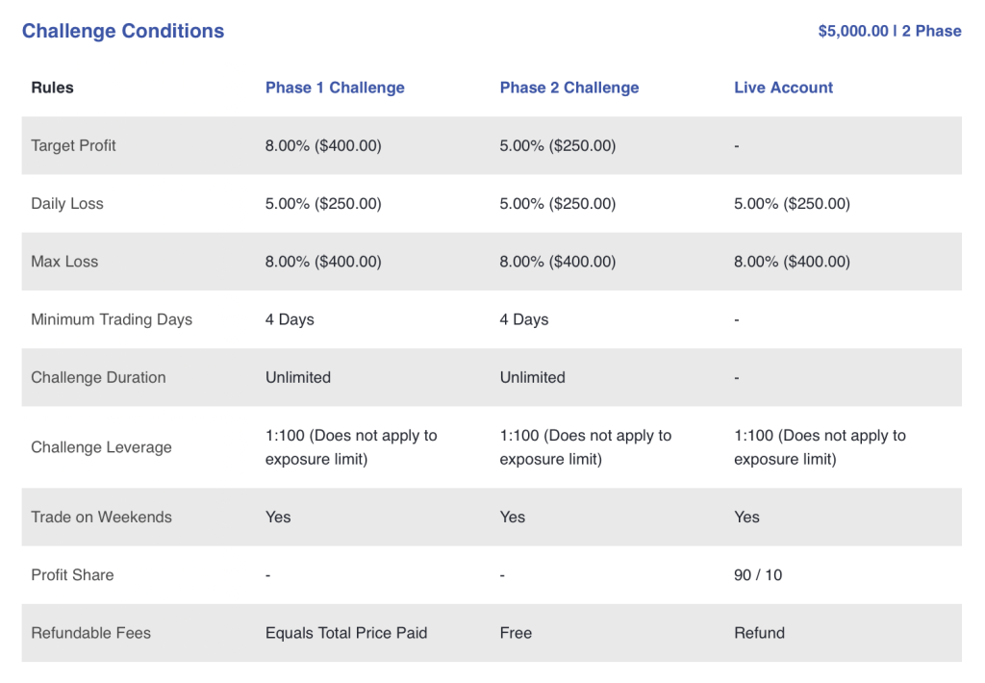Select Phase 1 '4 Days' cell
Image resolution: width=985 pixels, height=683 pixels.
point(290,319)
